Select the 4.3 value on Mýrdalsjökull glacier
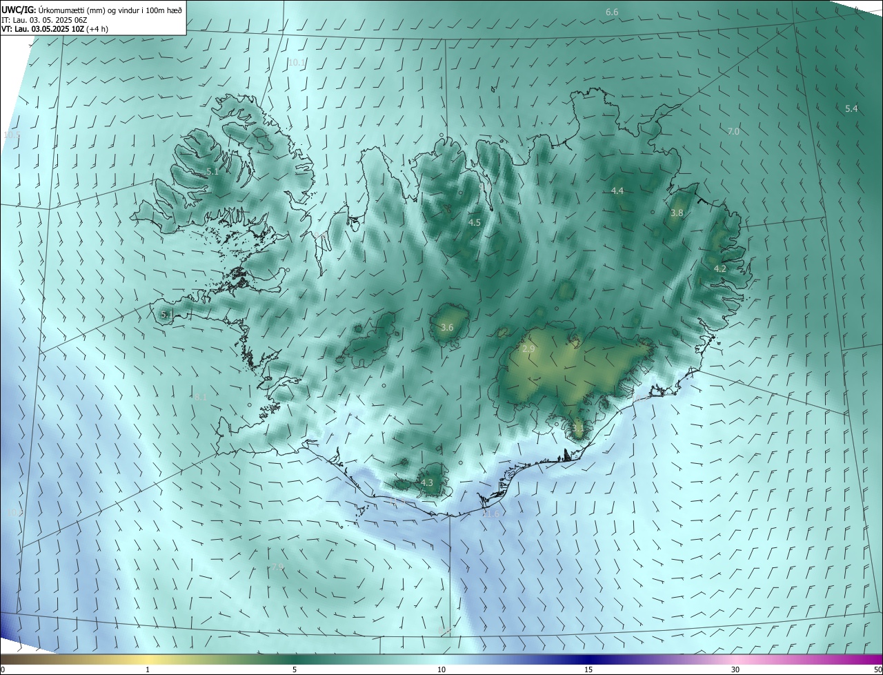The height and width of the screenshot is (675, 883). pyautogui.click(x=427, y=483)
